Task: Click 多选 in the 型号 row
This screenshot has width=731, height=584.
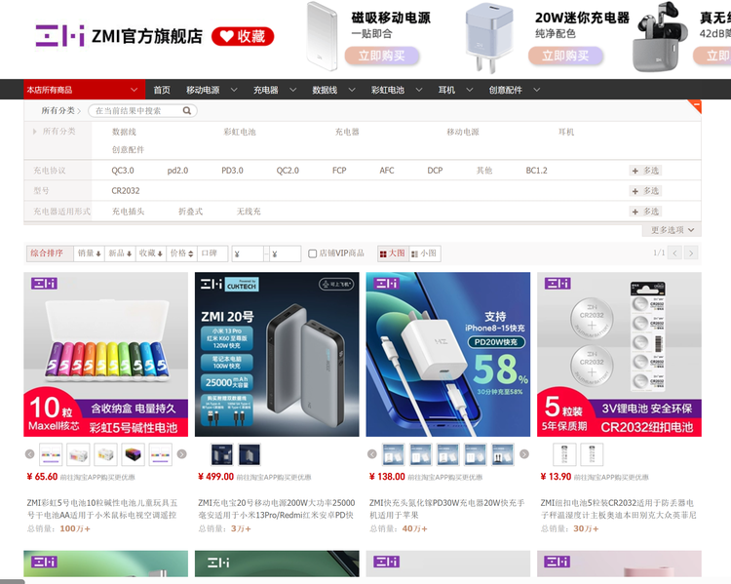Action: (645, 191)
